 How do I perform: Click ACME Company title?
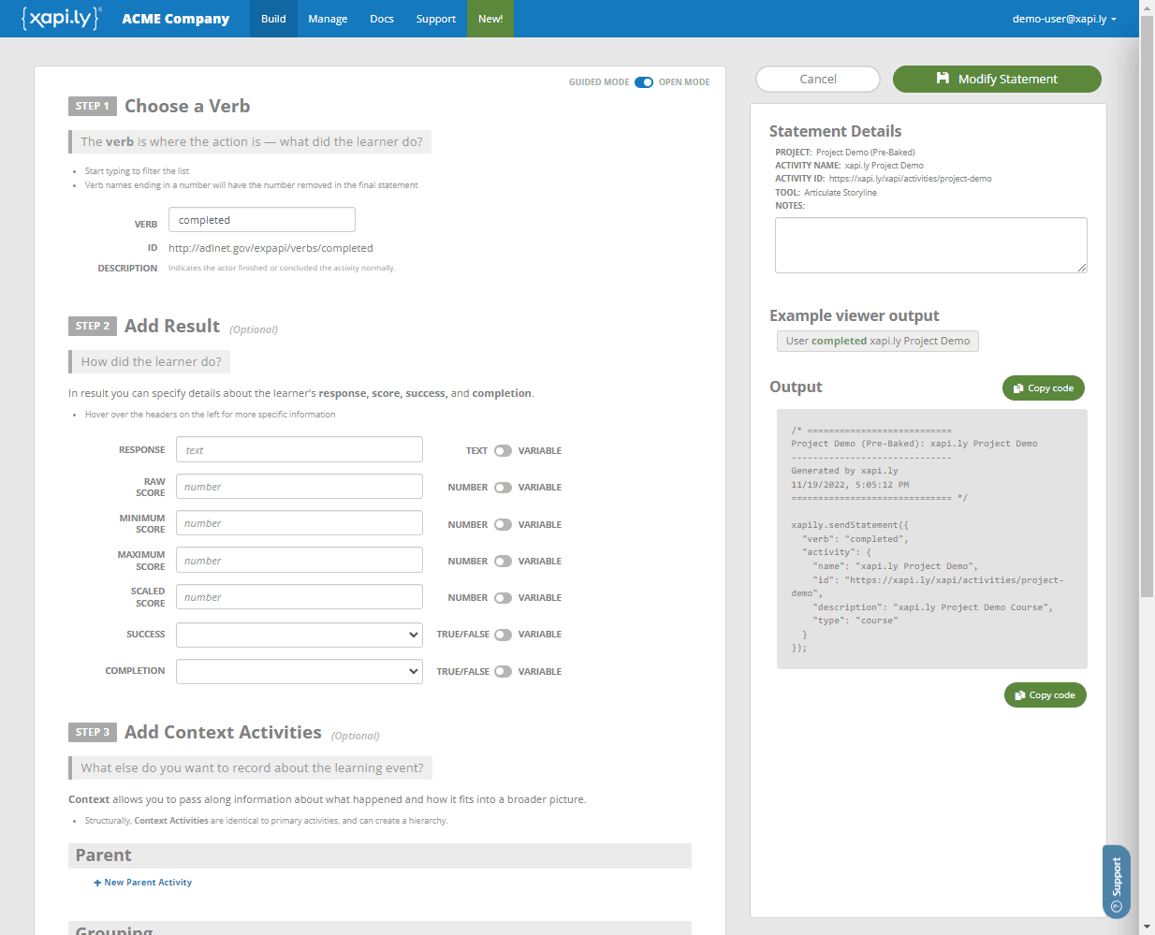coord(176,19)
